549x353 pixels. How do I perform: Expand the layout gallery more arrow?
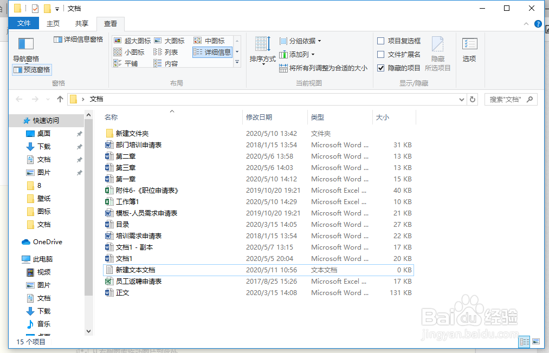[x=237, y=62]
